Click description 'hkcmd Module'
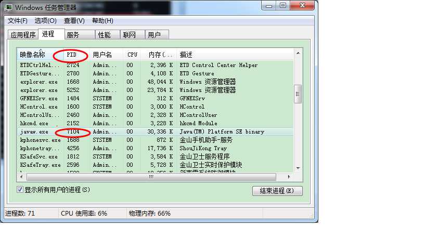 coord(198,124)
